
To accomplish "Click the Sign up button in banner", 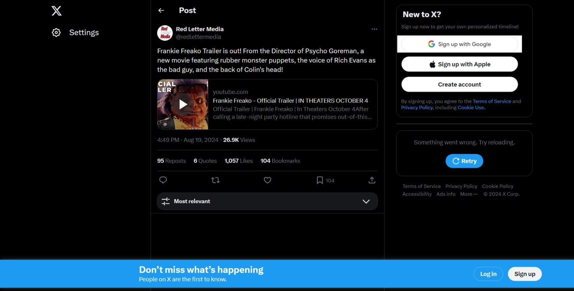I will (525, 274).
